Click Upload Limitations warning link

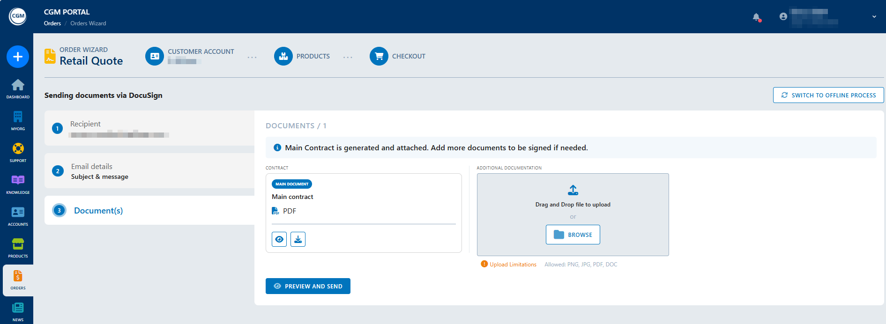[509, 265]
